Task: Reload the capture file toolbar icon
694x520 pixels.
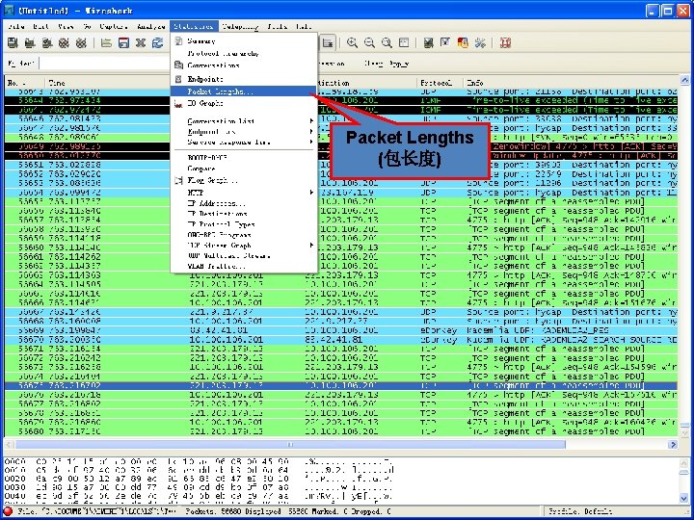Action: pos(157,43)
